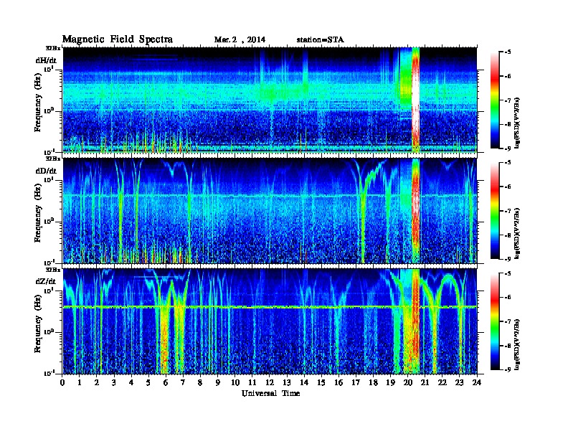Viewport: 568px width, 439px height.
Task: Click hour 15 on the Universal Time axis
Action: (322, 383)
